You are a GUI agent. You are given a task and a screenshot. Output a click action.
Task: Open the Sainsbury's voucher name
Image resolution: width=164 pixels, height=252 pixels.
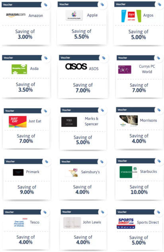[90, 172]
